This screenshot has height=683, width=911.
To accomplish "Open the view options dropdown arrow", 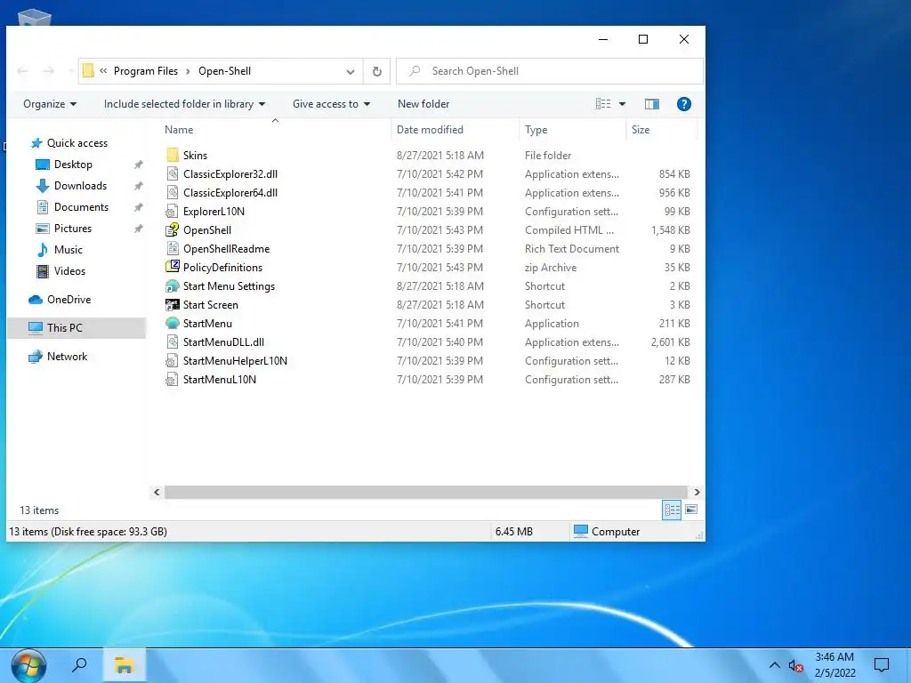I will tap(622, 104).
